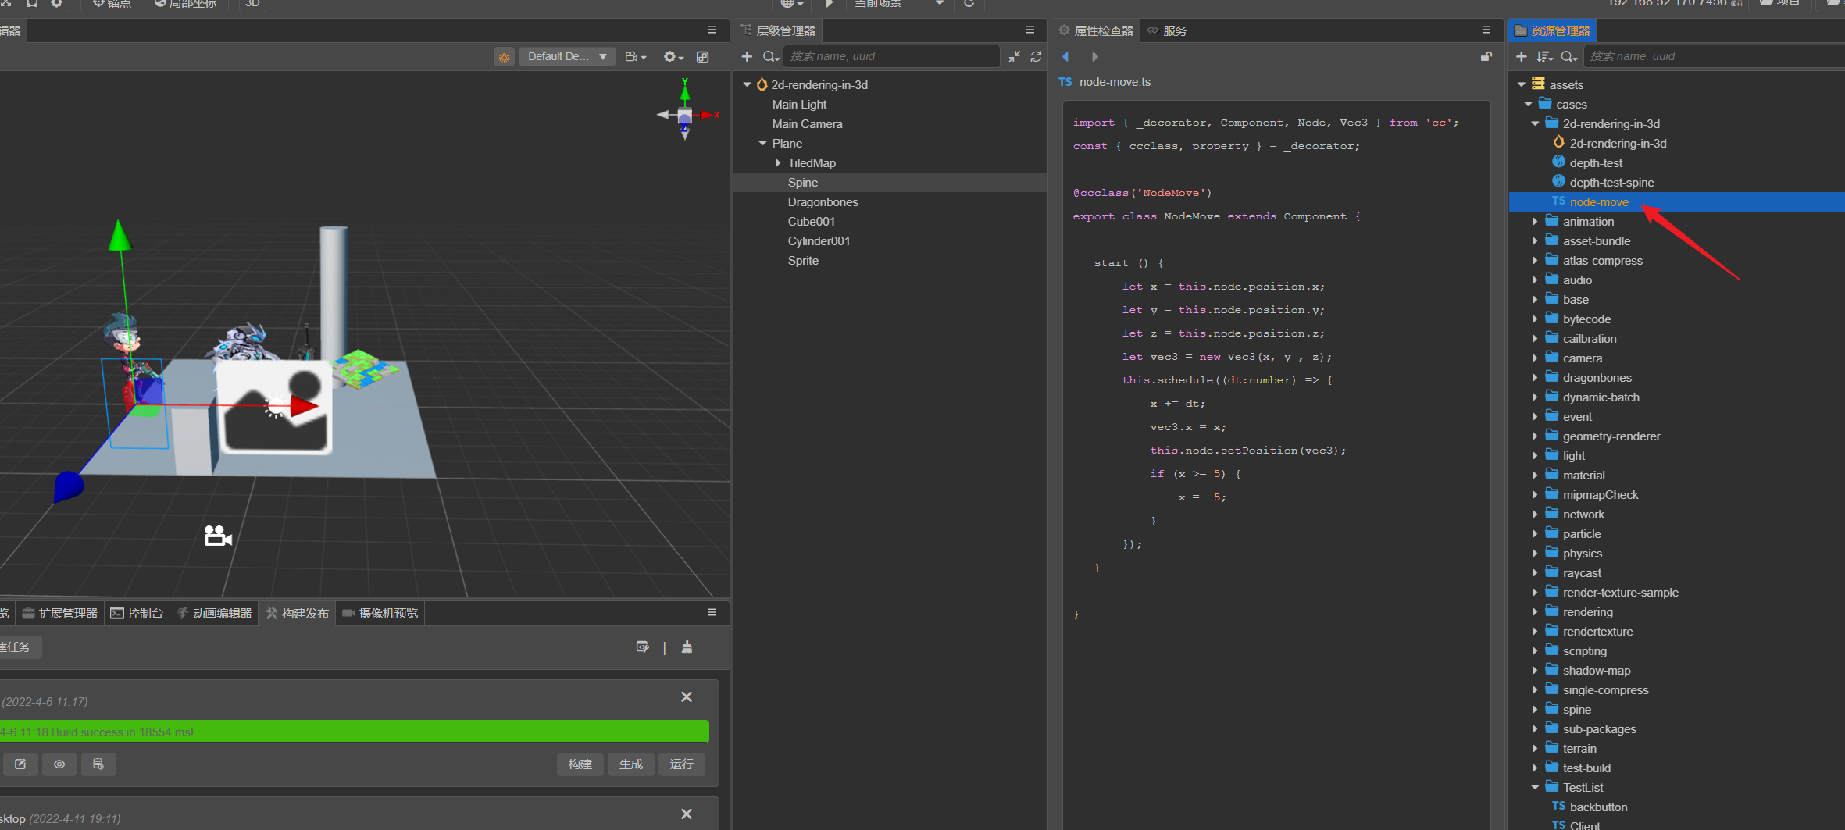Click the 构建 button
The height and width of the screenshot is (830, 1845).
pyautogui.click(x=580, y=764)
